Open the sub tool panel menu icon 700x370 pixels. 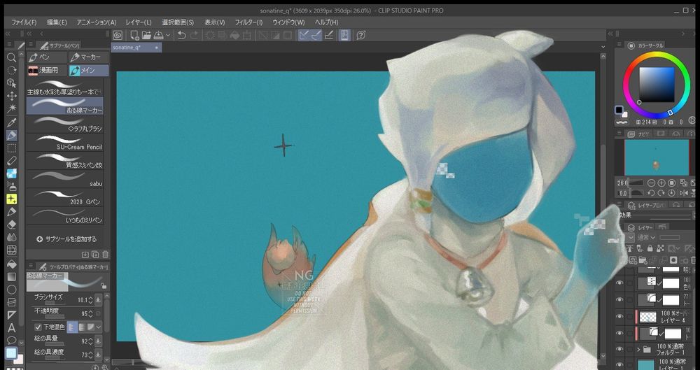click(31, 45)
